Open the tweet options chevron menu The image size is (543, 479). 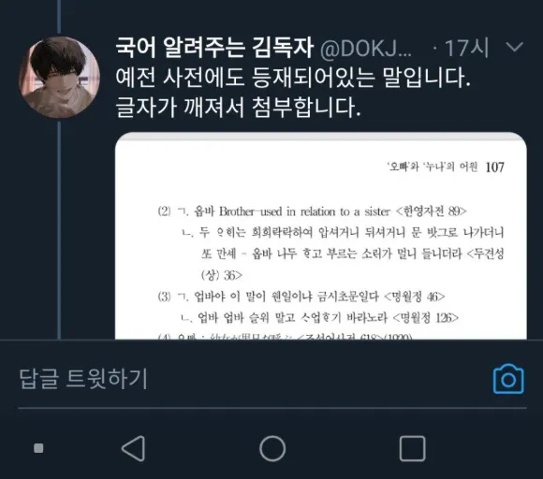tap(514, 47)
